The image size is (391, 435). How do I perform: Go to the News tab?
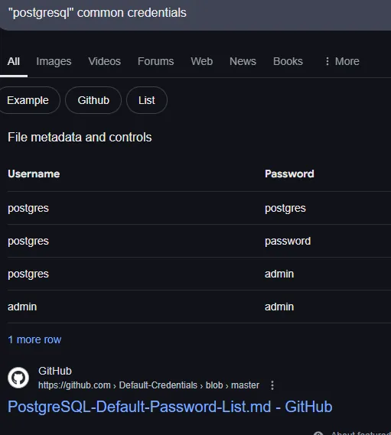(x=243, y=61)
